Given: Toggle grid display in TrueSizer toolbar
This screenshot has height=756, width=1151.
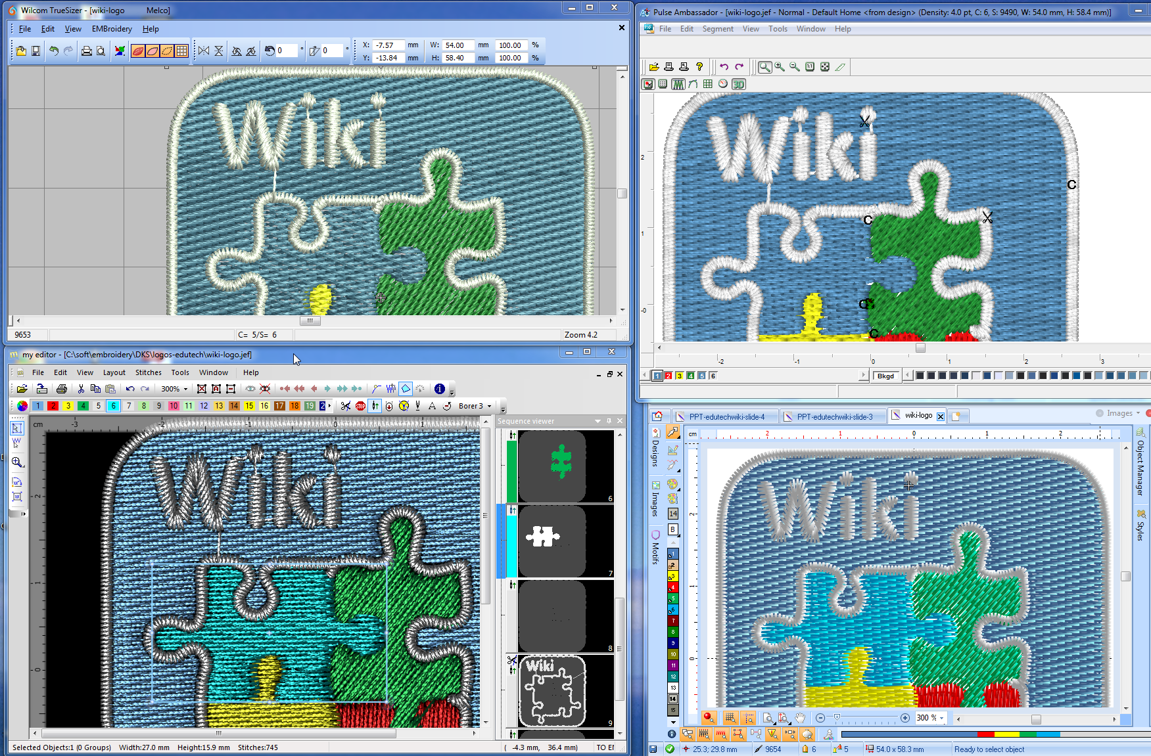Looking at the screenshot, I should point(182,51).
